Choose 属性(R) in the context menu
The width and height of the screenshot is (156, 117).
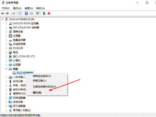click(x=37, y=93)
